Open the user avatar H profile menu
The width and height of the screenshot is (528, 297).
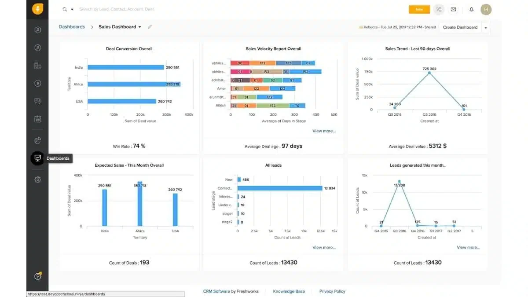click(486, 9)
